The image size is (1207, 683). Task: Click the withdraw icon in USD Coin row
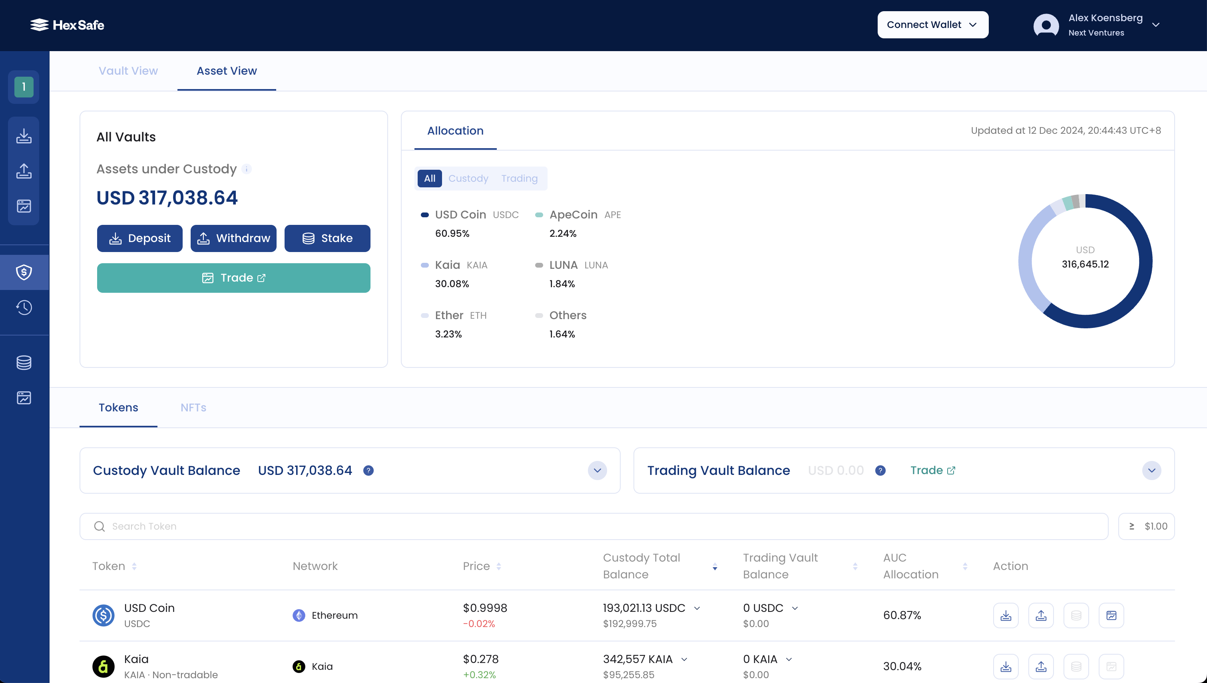click(1041, 615)
